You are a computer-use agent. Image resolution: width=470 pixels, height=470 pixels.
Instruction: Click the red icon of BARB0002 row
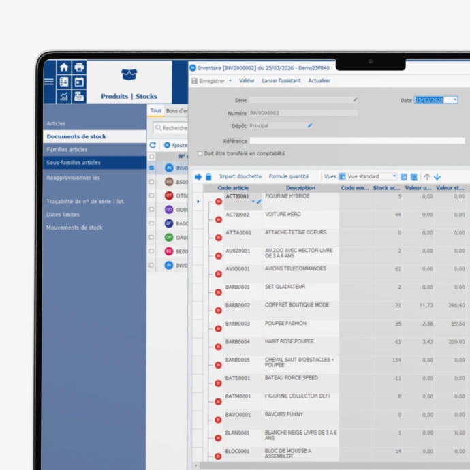(x=219, y=311)
